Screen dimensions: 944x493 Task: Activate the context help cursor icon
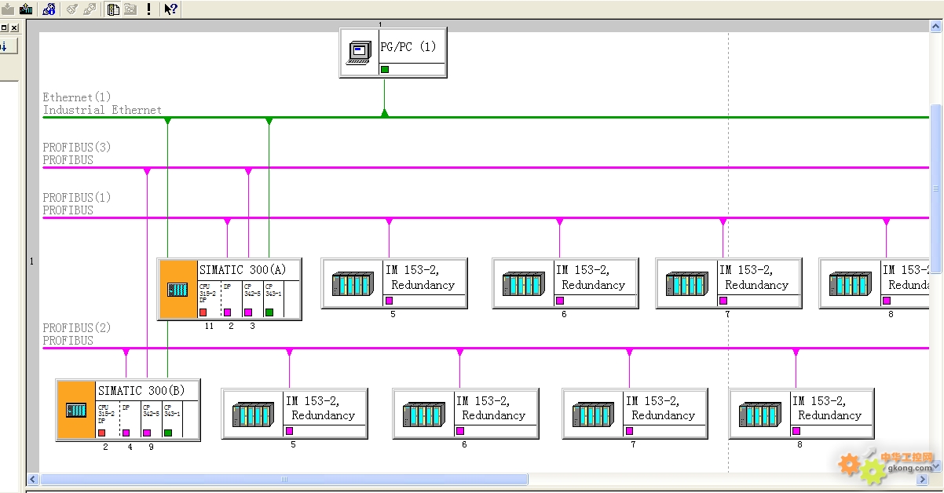(170, 9)
